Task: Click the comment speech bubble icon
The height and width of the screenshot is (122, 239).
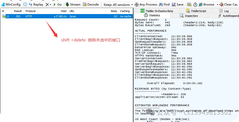Action: (25, 5)
